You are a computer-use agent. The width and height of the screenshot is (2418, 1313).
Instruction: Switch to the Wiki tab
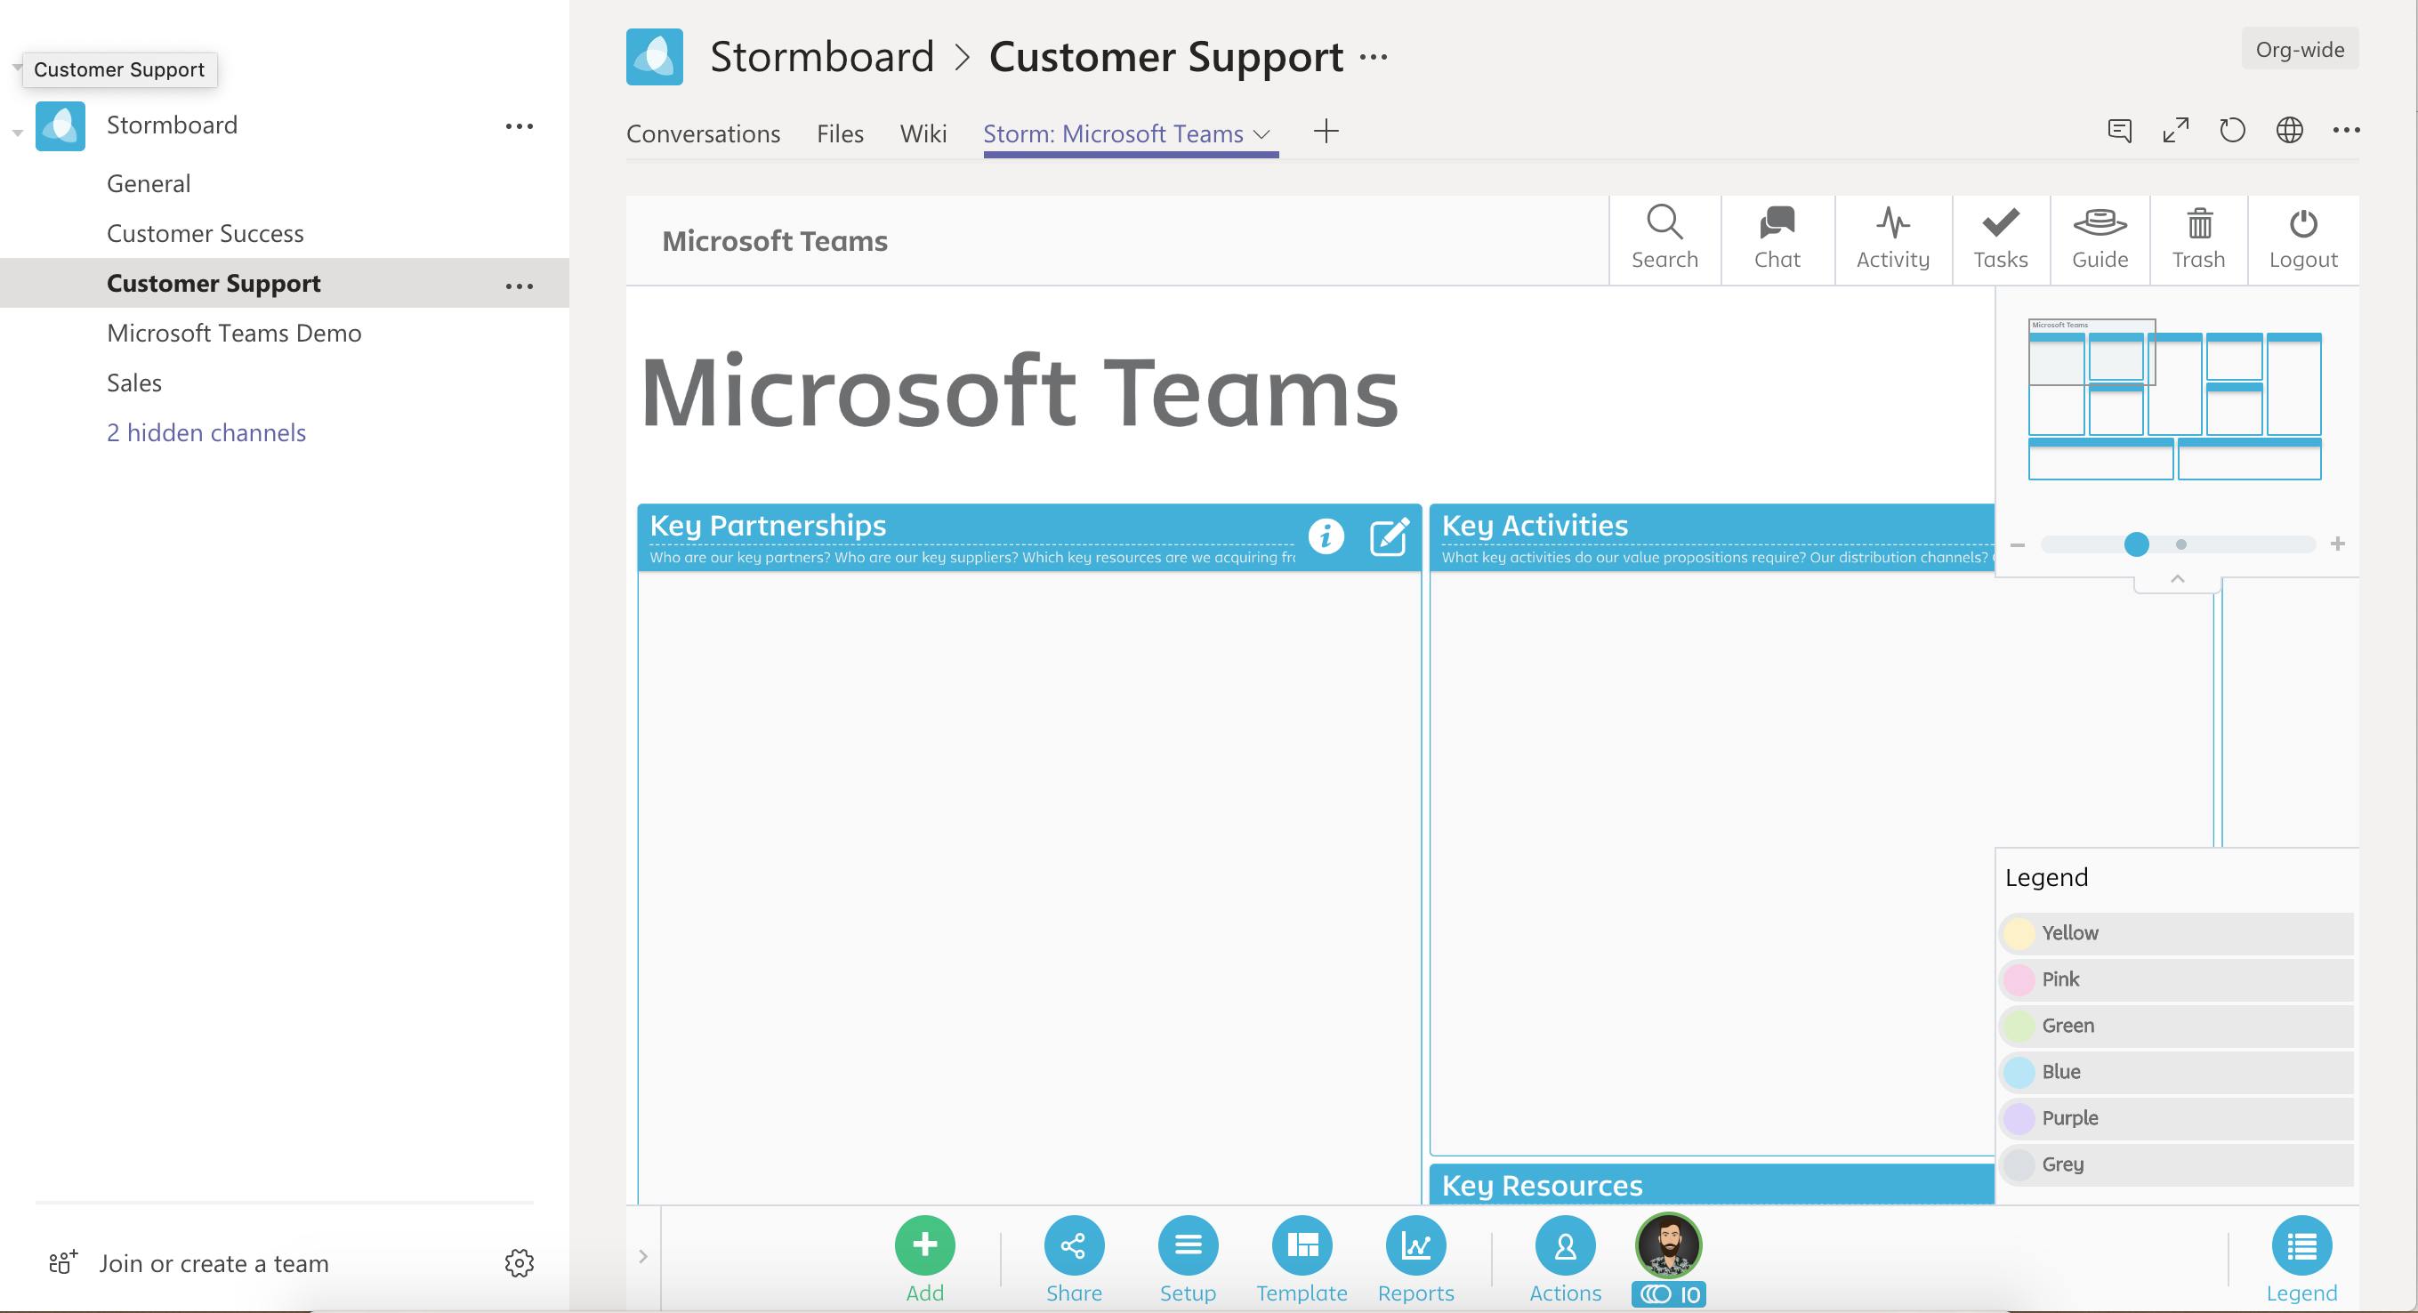(923, 134)
